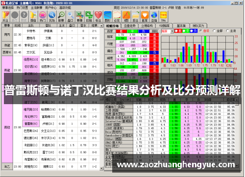Open the 热门设置 menu

(x=22, y=8)
